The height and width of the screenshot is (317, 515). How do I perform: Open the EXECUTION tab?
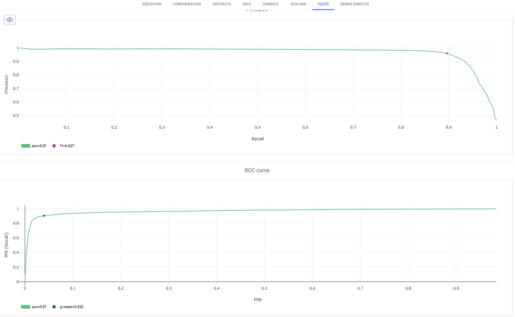pos(152,4)
